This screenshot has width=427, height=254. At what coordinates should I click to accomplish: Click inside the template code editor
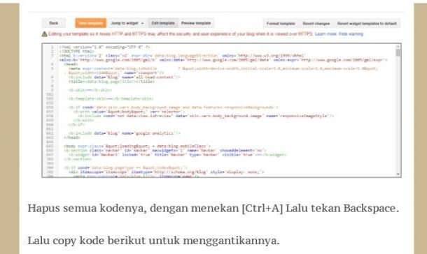pos(221,110)
